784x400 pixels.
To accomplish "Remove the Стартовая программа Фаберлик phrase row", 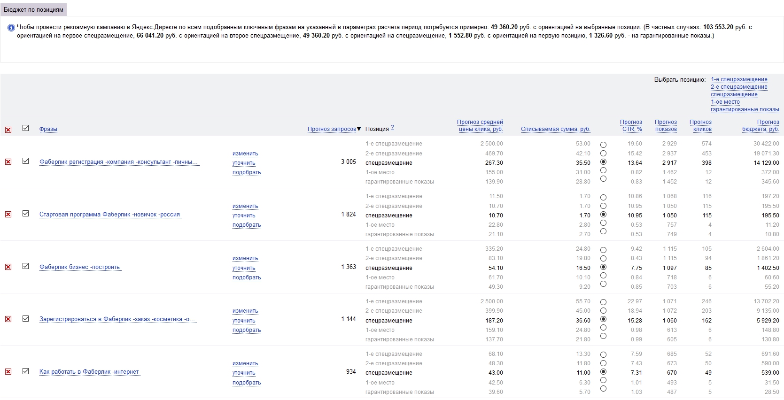I will [x=8, y=214].
